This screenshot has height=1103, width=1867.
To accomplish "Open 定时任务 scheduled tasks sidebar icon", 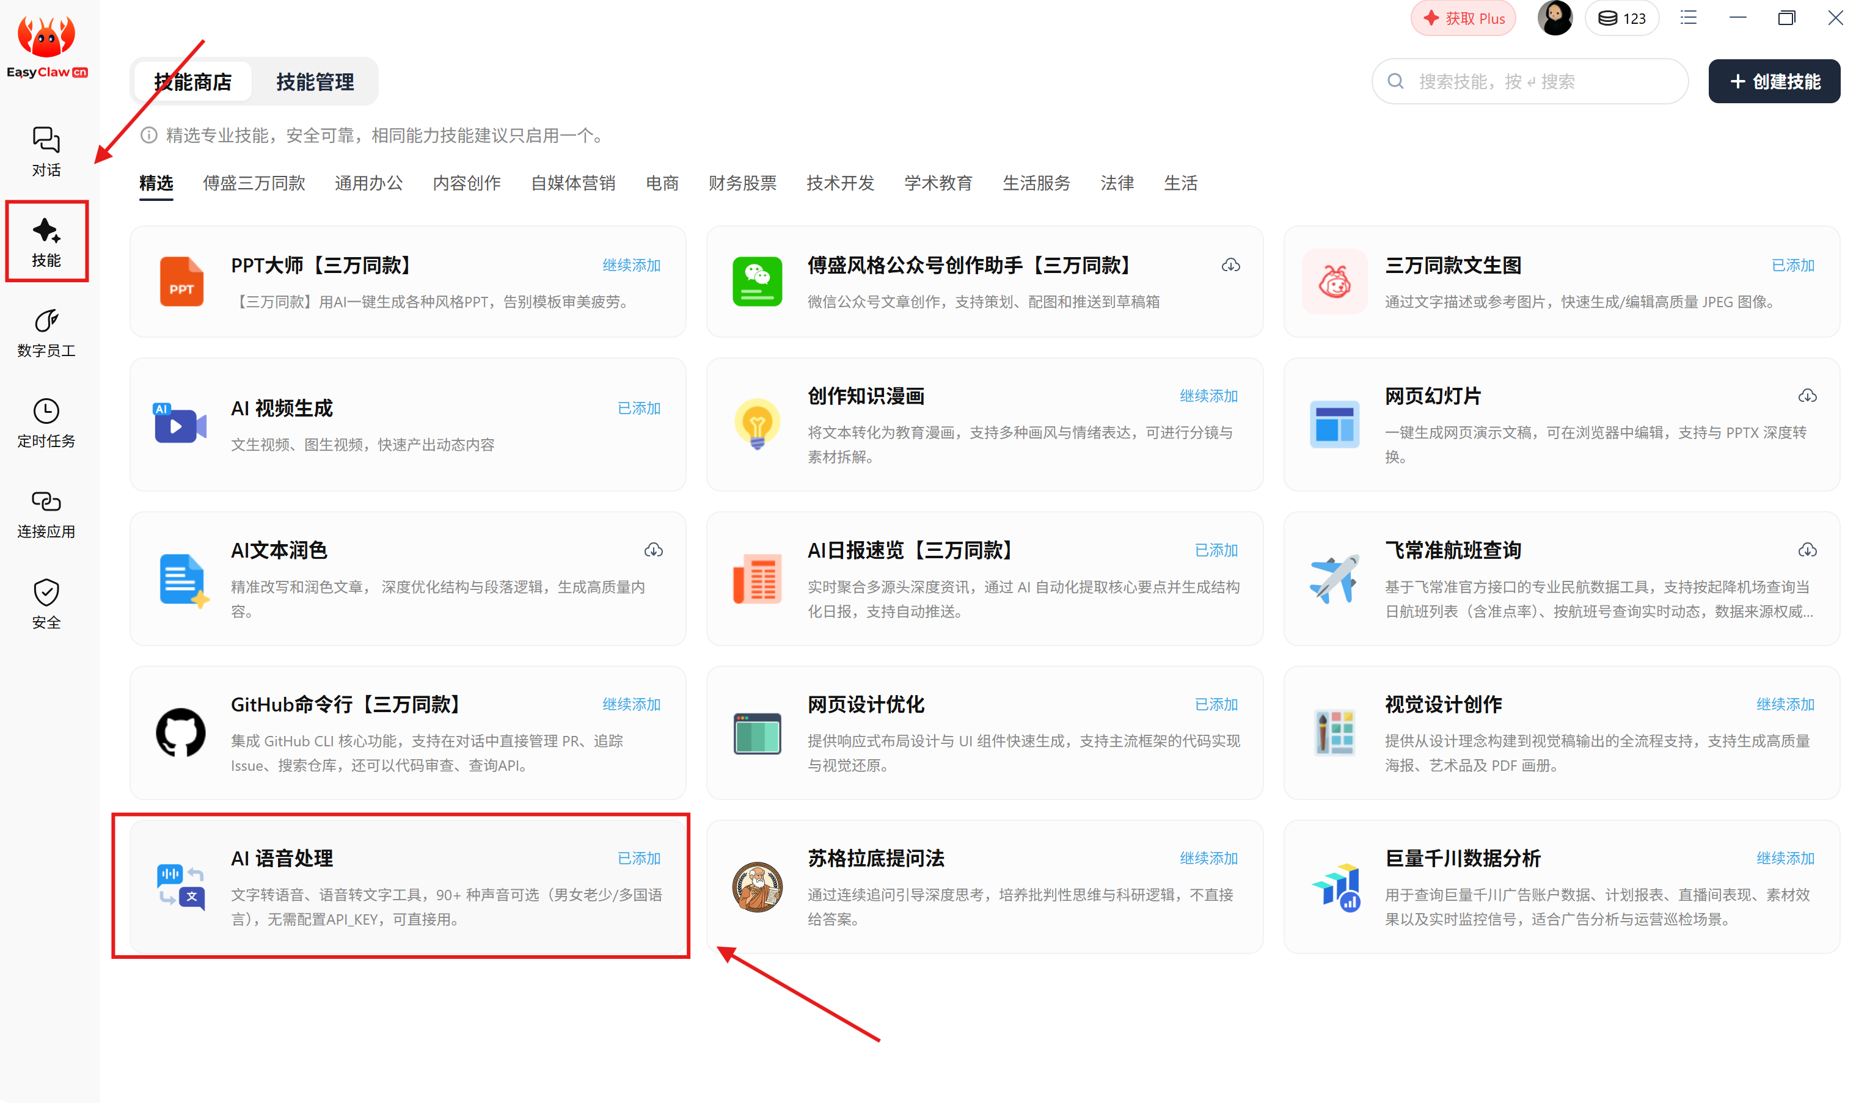I will 46,424.
